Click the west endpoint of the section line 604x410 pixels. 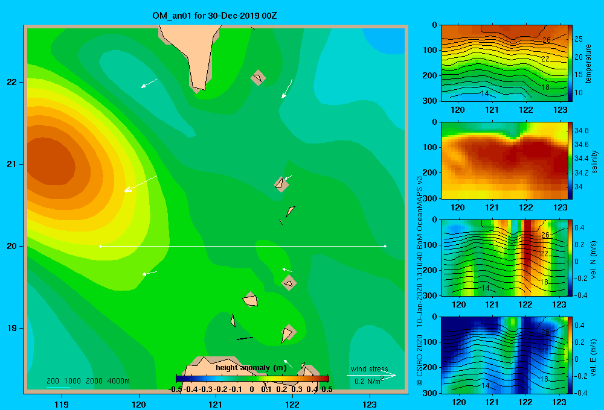[100, 246]
